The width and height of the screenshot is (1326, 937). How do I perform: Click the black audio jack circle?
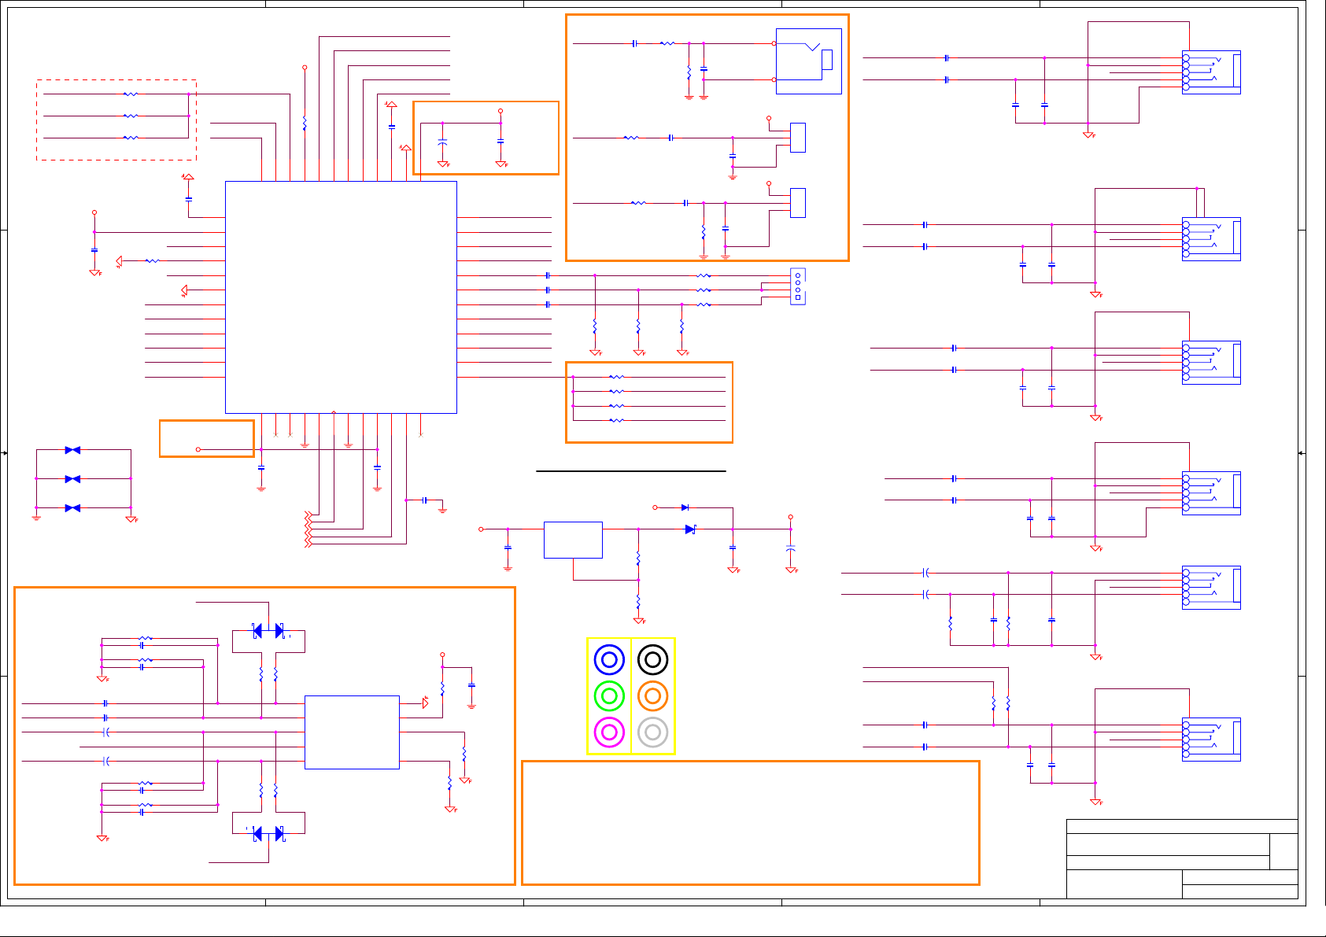tap(652, 659)
